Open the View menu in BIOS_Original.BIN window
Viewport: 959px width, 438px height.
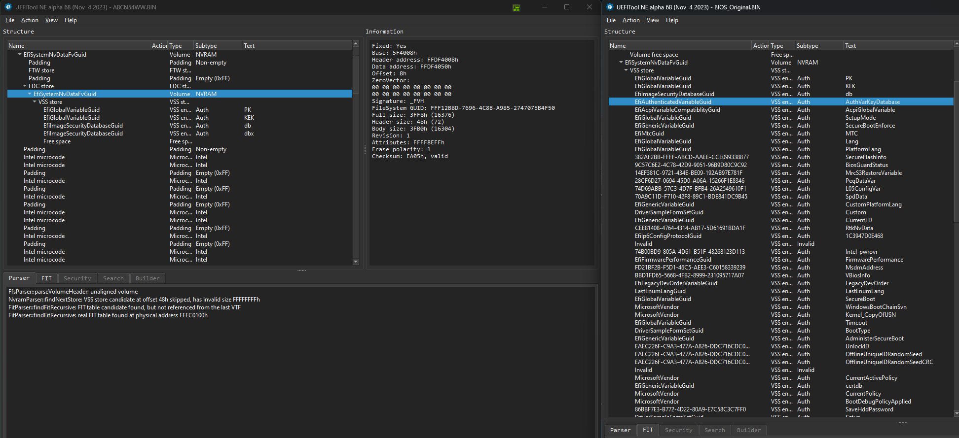(653, 20)
